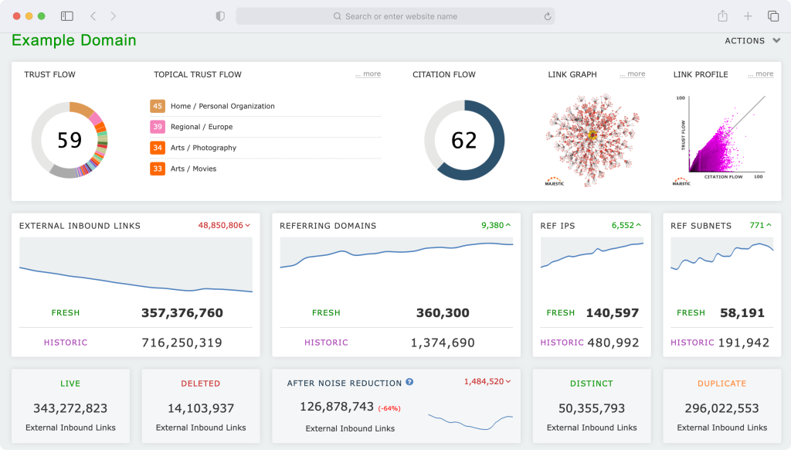The width and height of the screenshot is (791, 450).
Task: Expand the ACTIONS dropdown menu
Action: pyautogui.click(x=752, y=40)
